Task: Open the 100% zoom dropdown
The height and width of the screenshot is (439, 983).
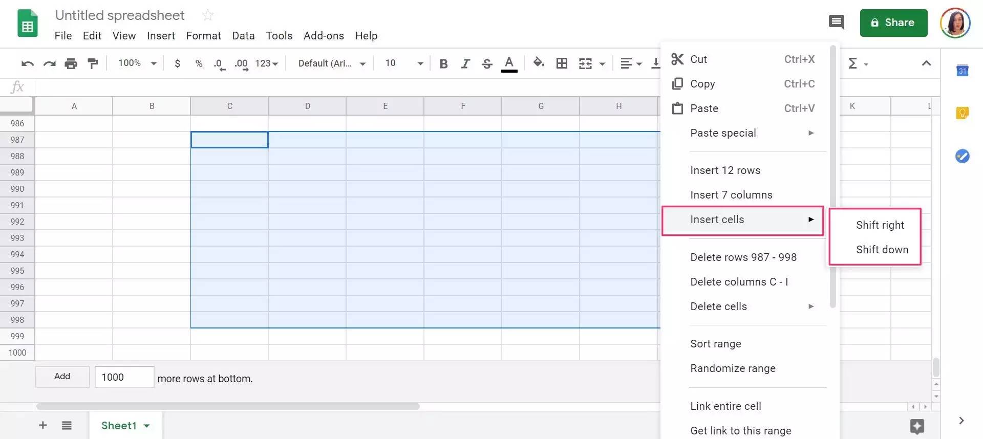Action: click(137, 63)
